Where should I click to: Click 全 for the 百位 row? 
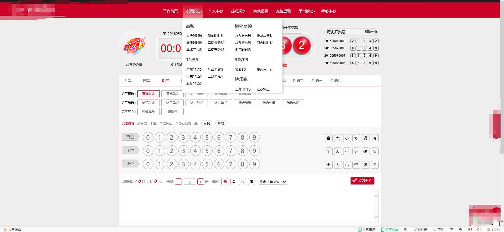pyautogui.click(x=329, y=138)
